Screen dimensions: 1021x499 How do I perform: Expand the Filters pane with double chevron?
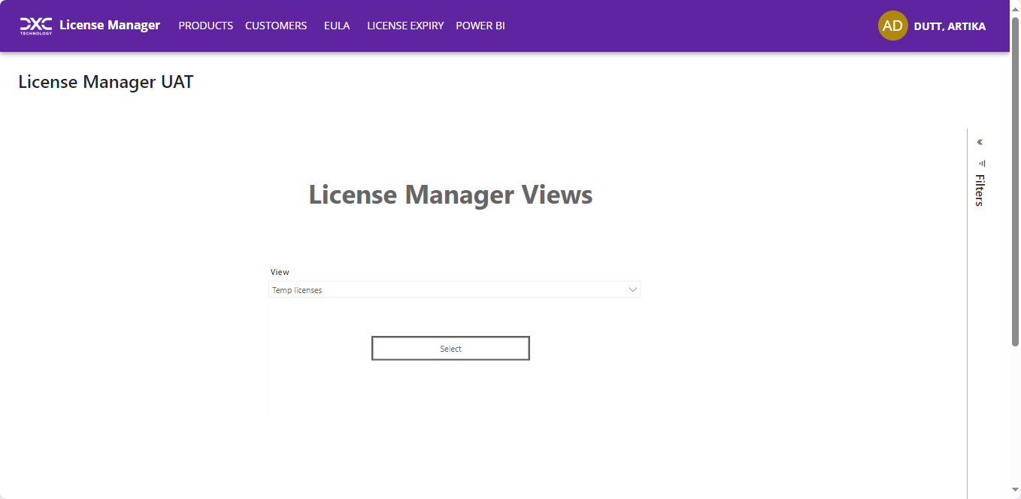point(980,142)
